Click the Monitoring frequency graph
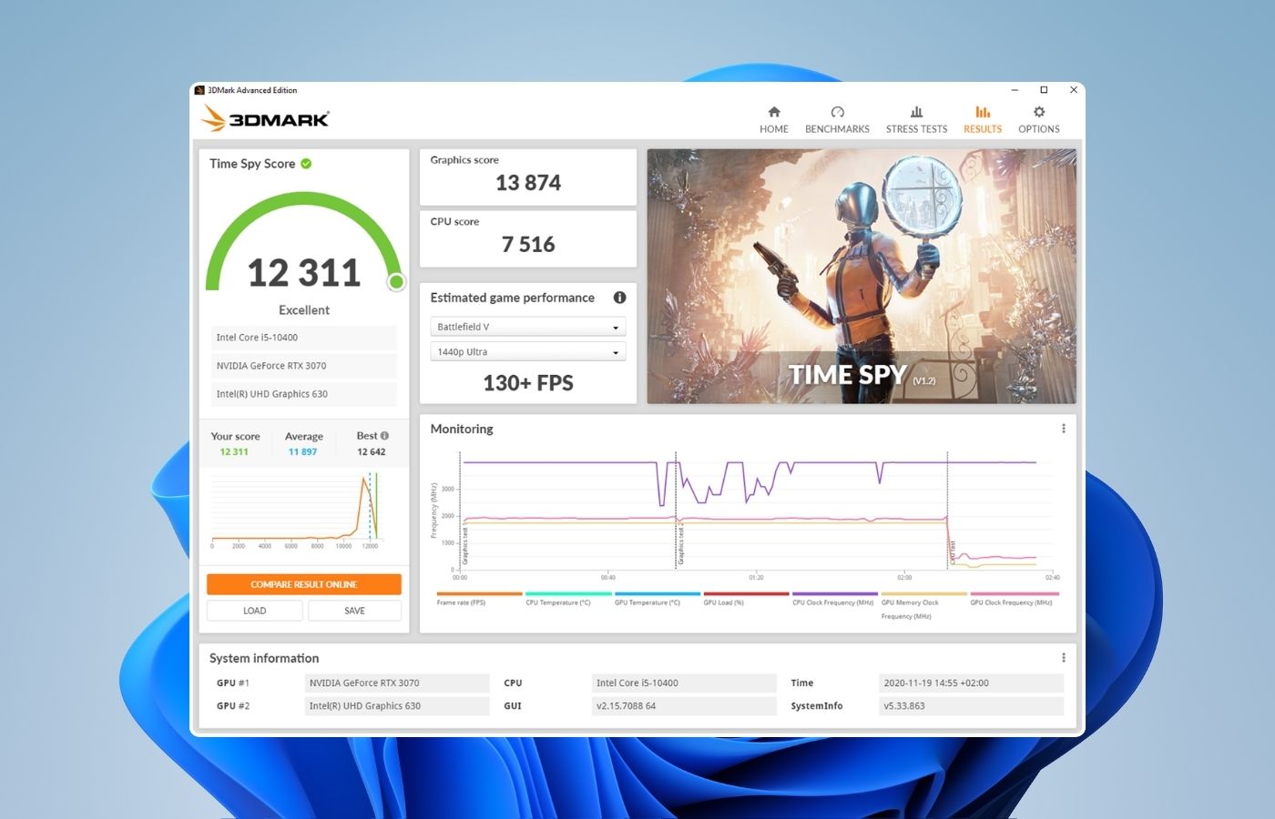Screen dimensions: 1275x819 point(747,514)
